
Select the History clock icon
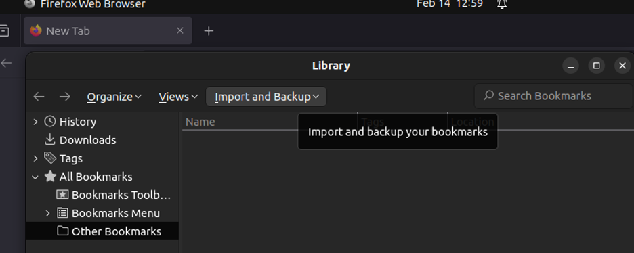pyautogui.click(x=49, y=122)
